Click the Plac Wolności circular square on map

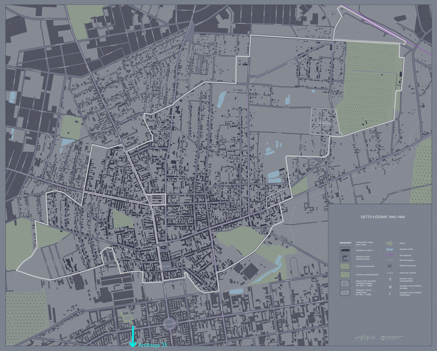point(169,324)
